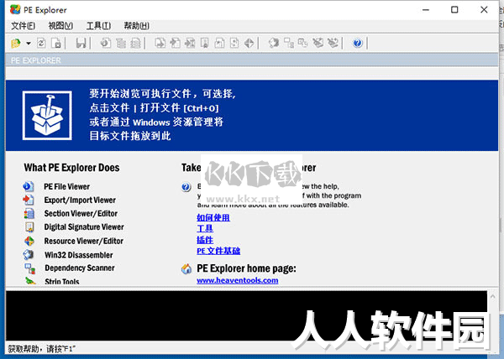Click the Section Viewer/Editor icon
504x359 pixels.
[x=29, y=214]
